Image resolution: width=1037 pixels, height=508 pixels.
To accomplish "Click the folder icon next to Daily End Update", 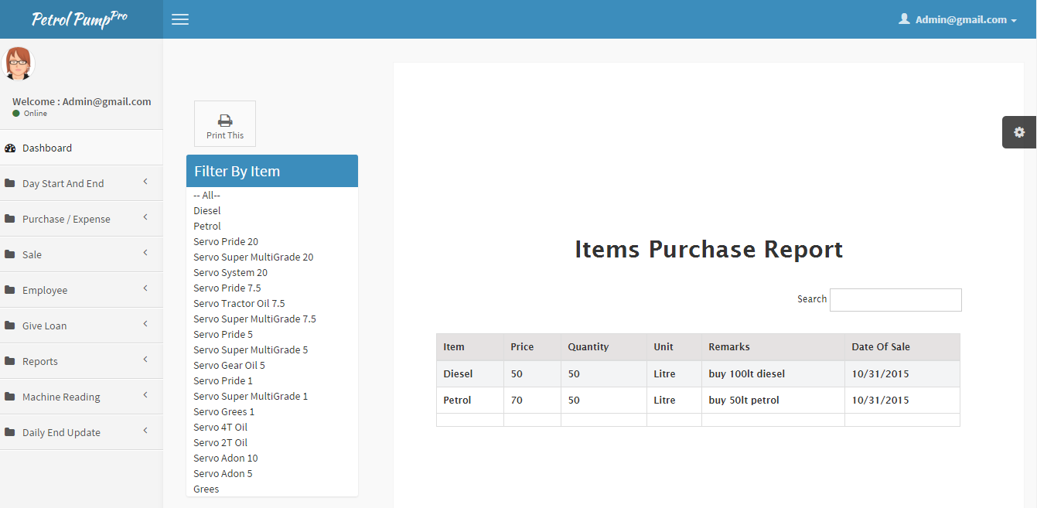I will pos(10,432).
